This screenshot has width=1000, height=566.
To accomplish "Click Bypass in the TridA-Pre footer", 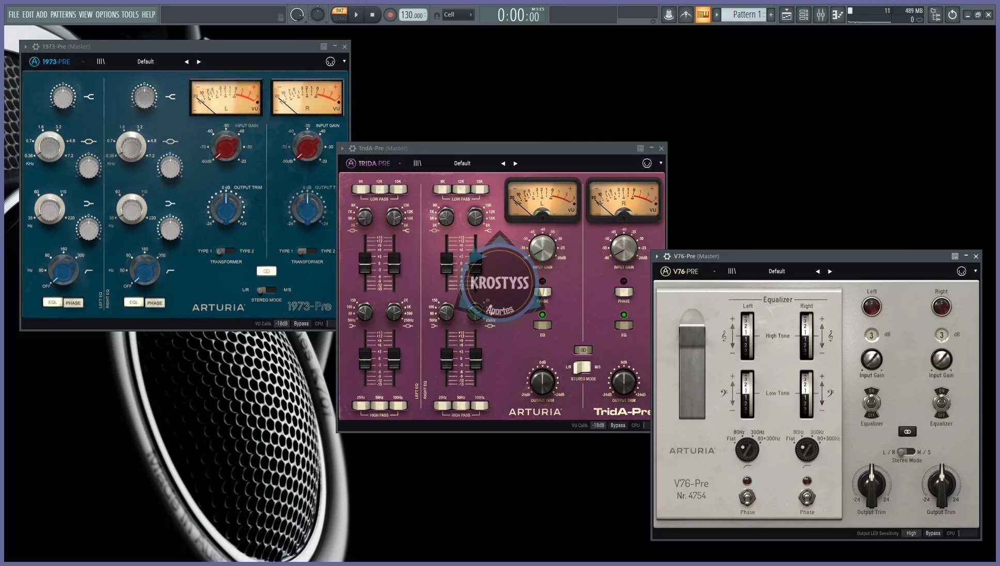I will pyautogui.click(x=618, y=426).
